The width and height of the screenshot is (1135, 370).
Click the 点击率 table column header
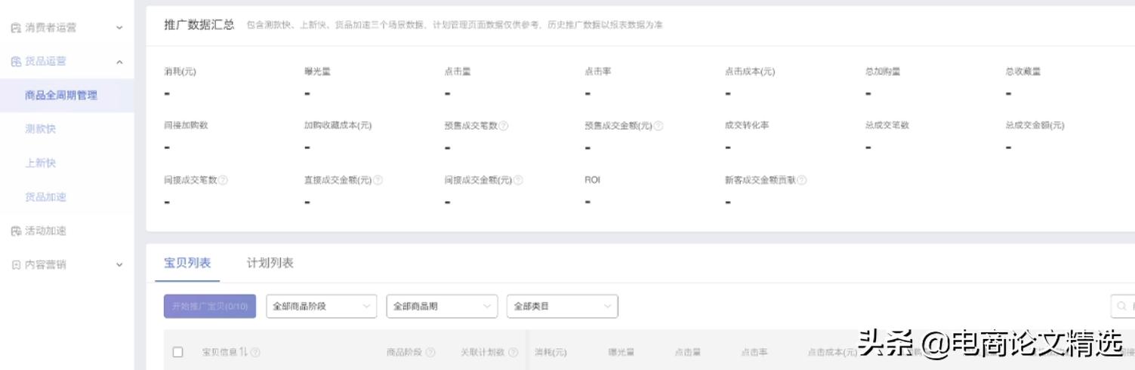tap(754, 353)
